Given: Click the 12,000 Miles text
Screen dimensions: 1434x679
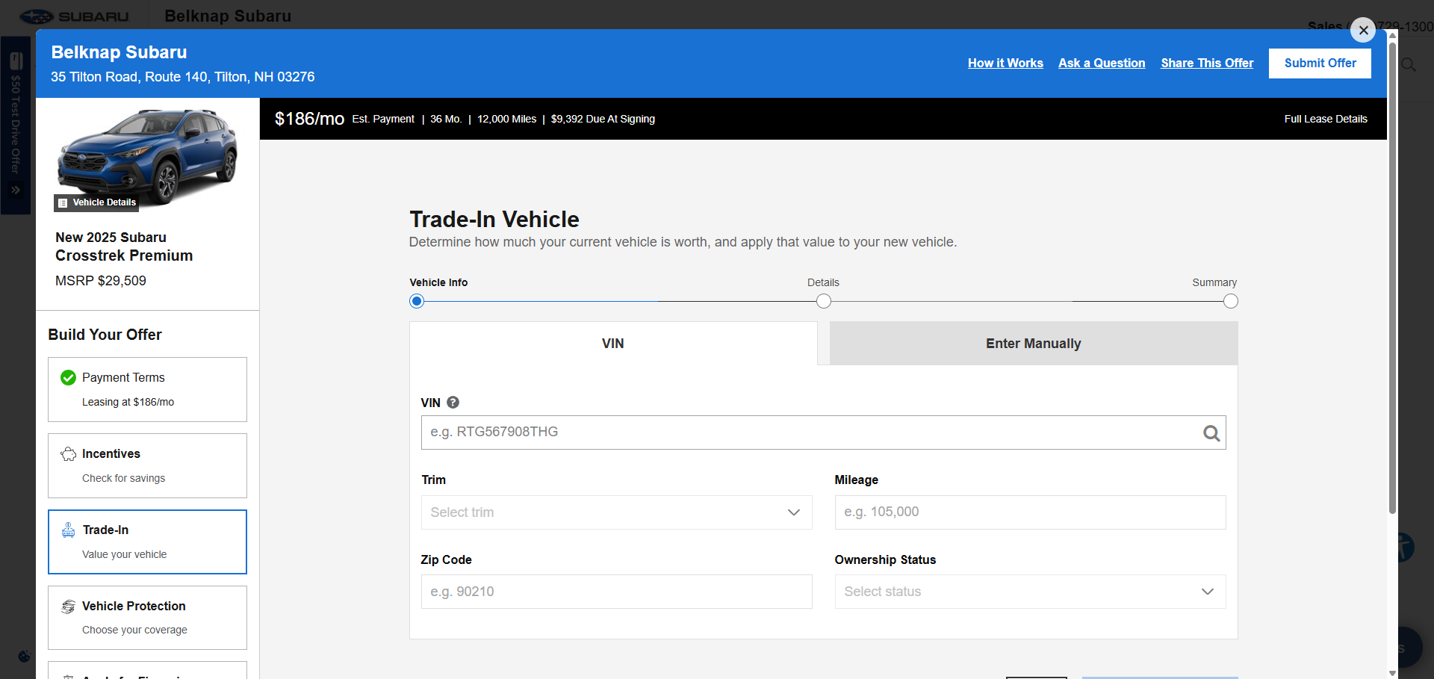Looking at the screenshot, I should pyautogui.click(x=506, y=119).
